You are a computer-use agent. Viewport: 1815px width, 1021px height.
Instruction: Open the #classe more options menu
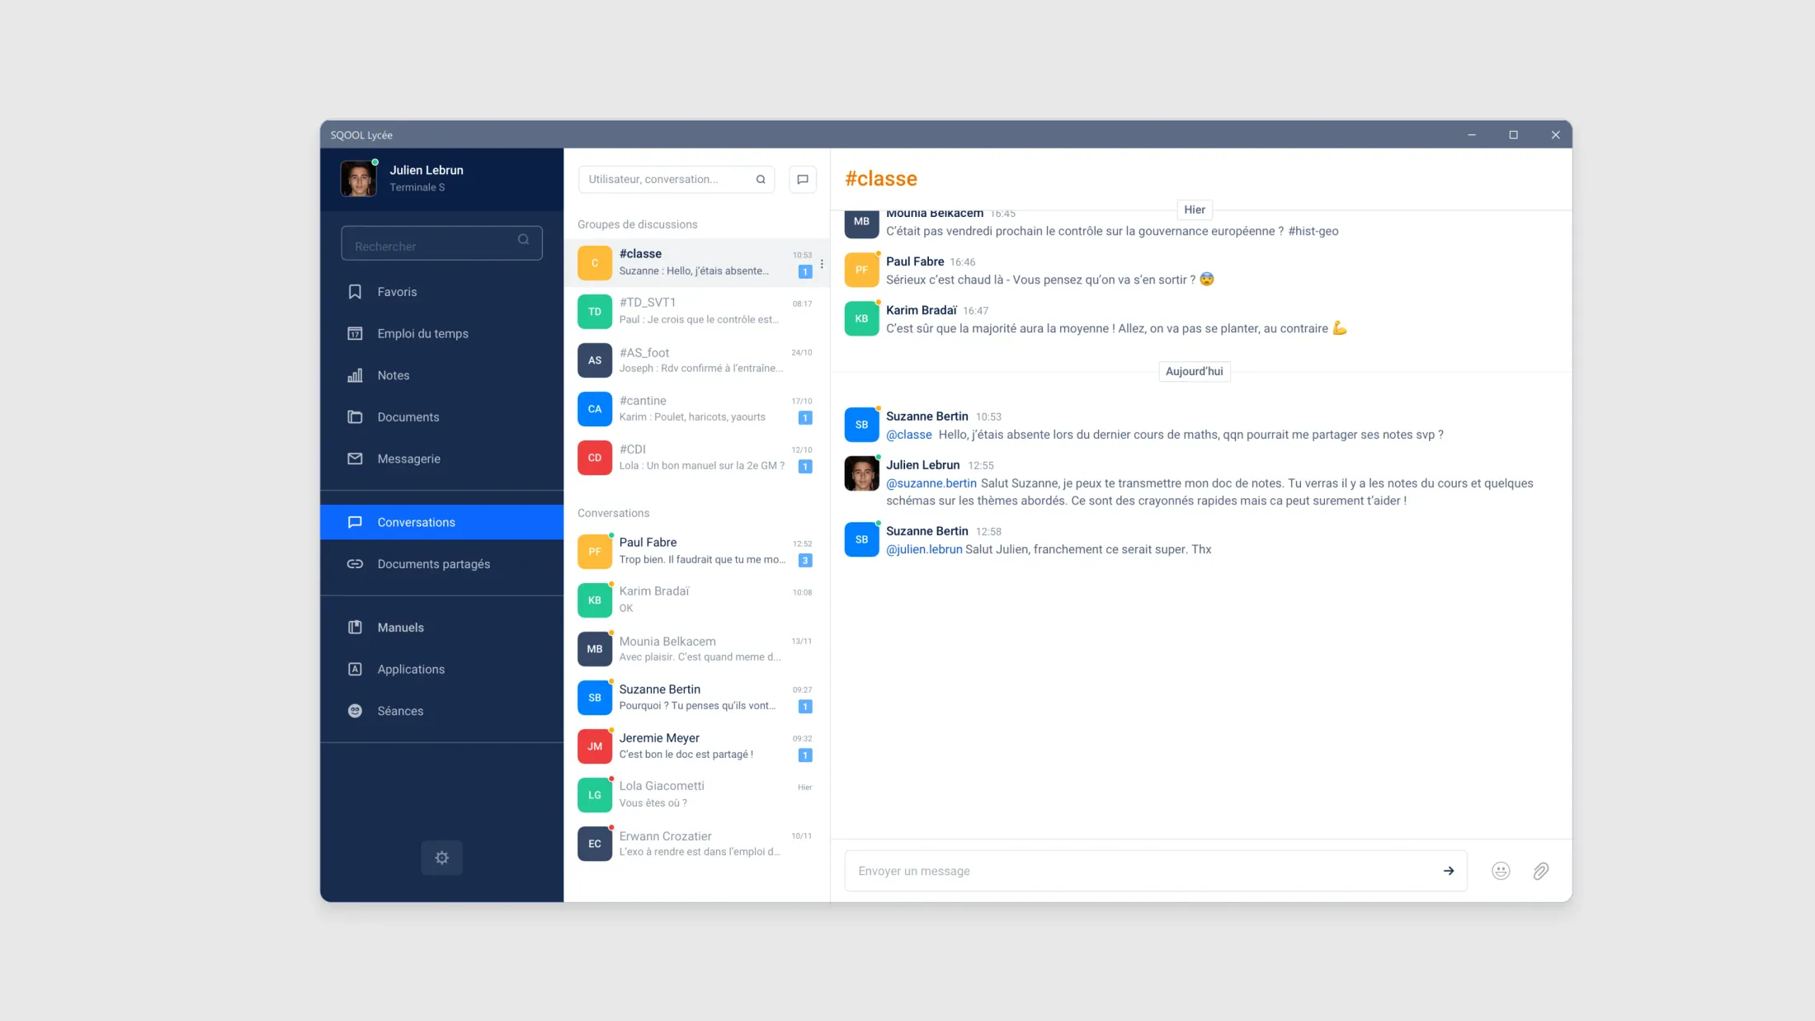coord(822,264)
